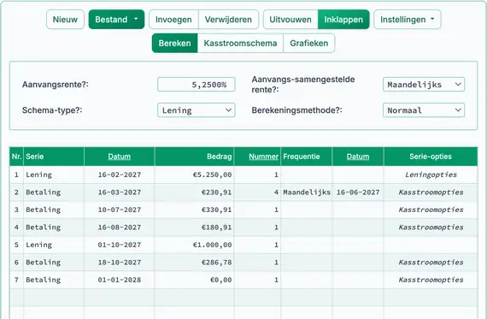Select the amount €1.000,00 cell
The image size is (487, 319).
pos(195,245)
